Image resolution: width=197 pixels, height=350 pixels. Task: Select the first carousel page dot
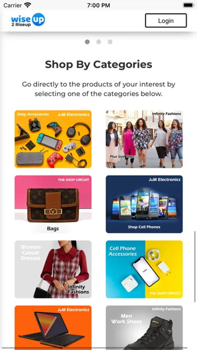87,42
